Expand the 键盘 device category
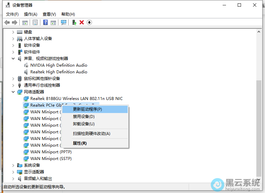The image size is (265, 193). point(13,32)
